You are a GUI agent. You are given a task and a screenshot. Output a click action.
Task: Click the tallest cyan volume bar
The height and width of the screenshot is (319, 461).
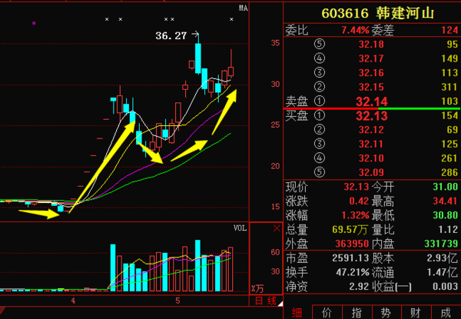(x=198, y=265)
